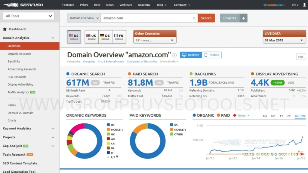Export the report using the PDF icon

point(301,56)
